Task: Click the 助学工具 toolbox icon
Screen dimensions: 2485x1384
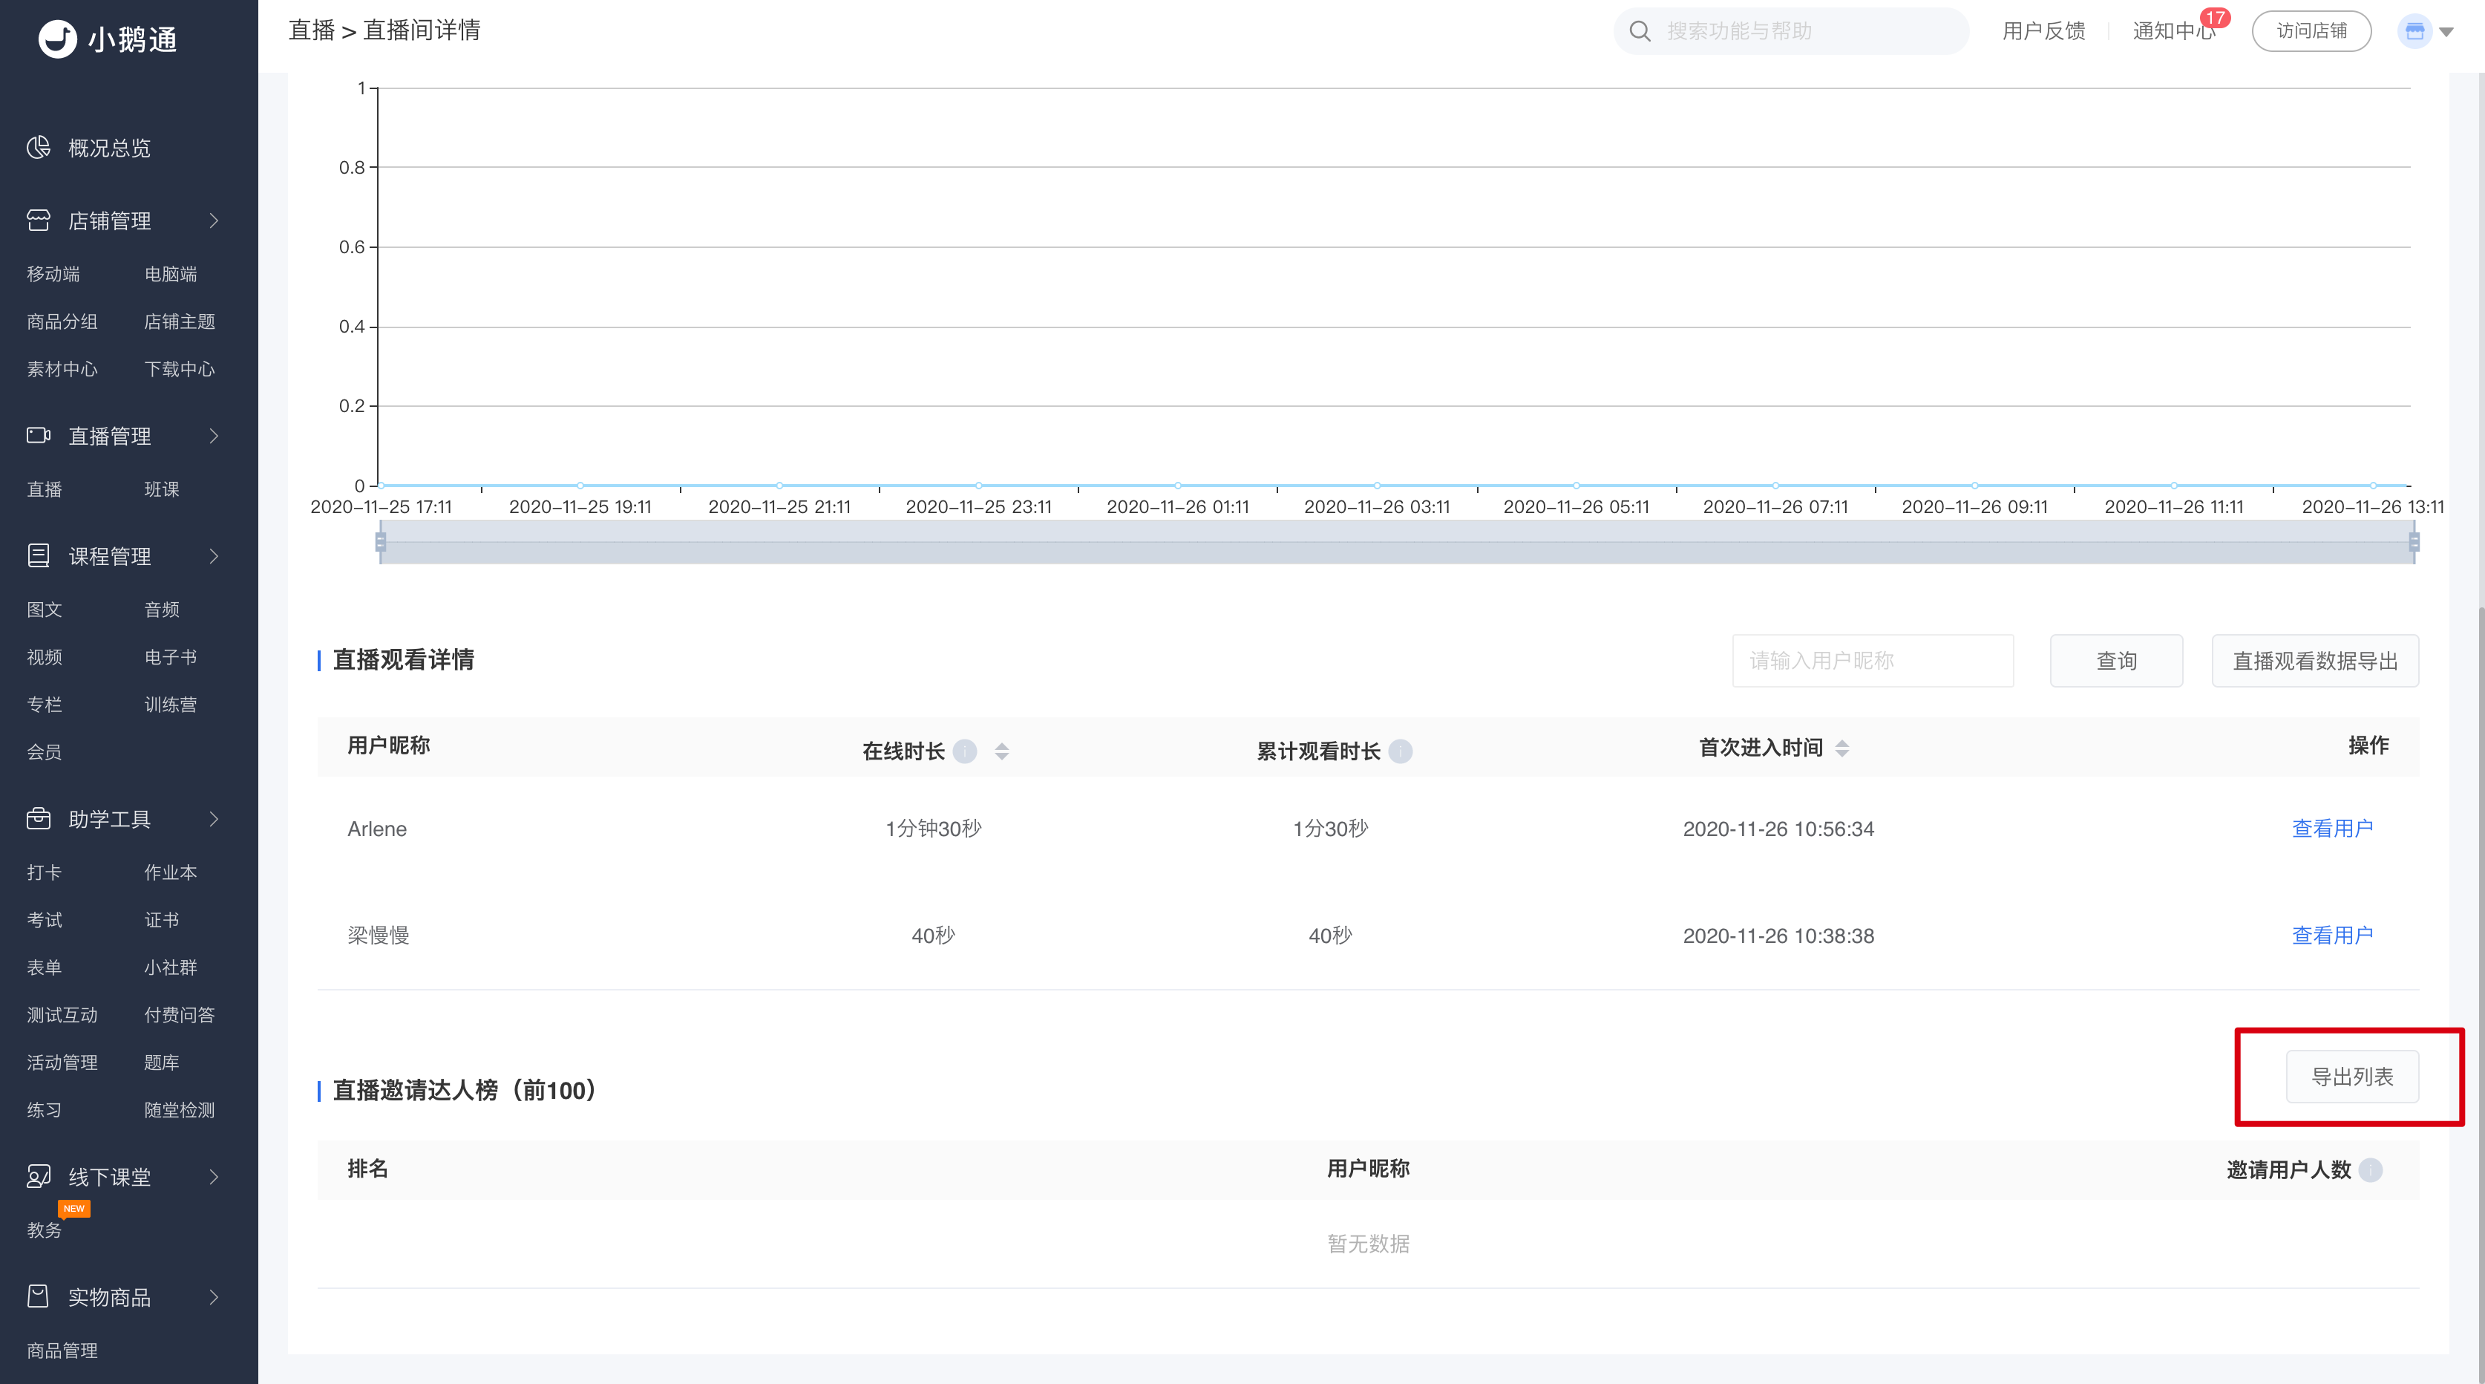Action: pos(39,818)
